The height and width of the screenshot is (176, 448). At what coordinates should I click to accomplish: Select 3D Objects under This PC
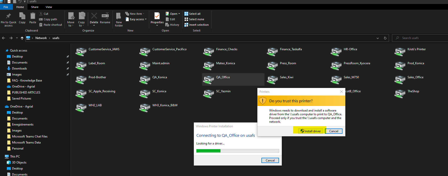(x=19, y=162)
